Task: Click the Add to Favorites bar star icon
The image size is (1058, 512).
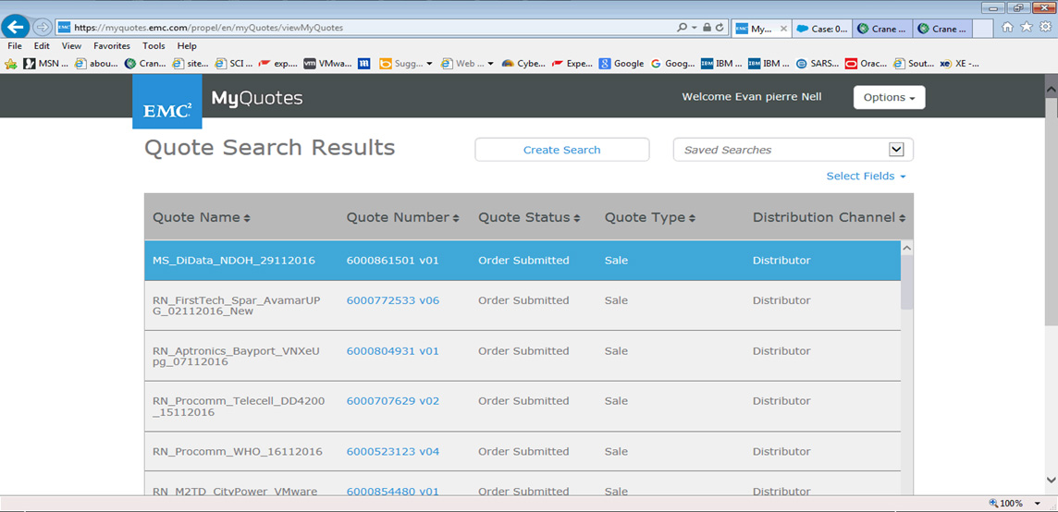Action: tap(11, 64)
